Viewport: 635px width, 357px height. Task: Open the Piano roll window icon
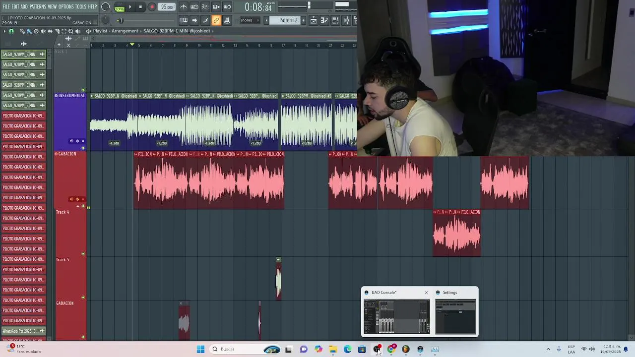point(324,20)
